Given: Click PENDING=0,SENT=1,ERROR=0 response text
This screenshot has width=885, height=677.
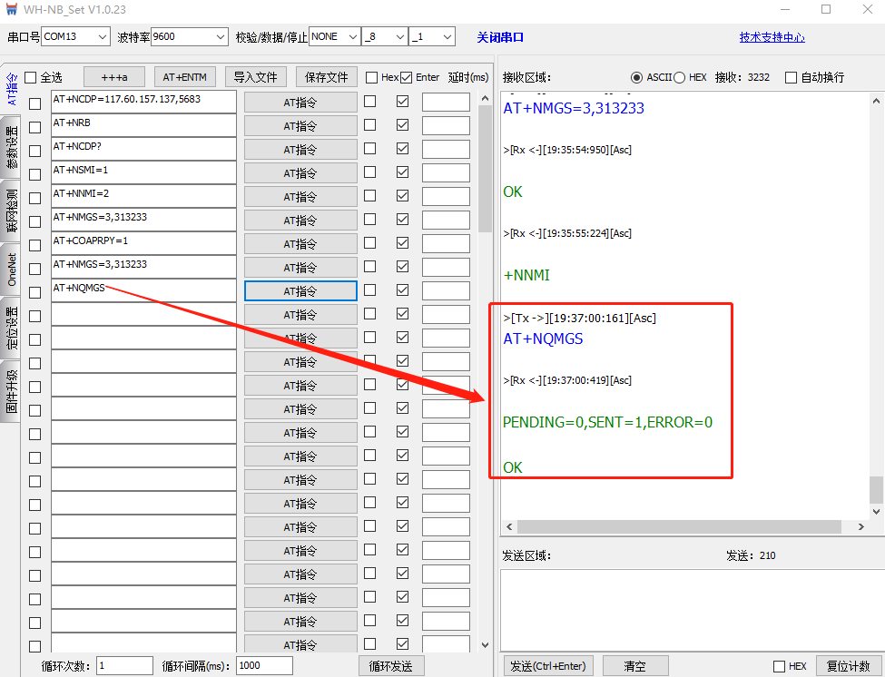Looking at the screenshot, I should [x=607, y=422].
